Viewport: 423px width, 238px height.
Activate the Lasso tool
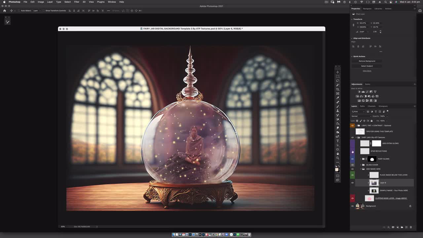(x=337, y=81)
